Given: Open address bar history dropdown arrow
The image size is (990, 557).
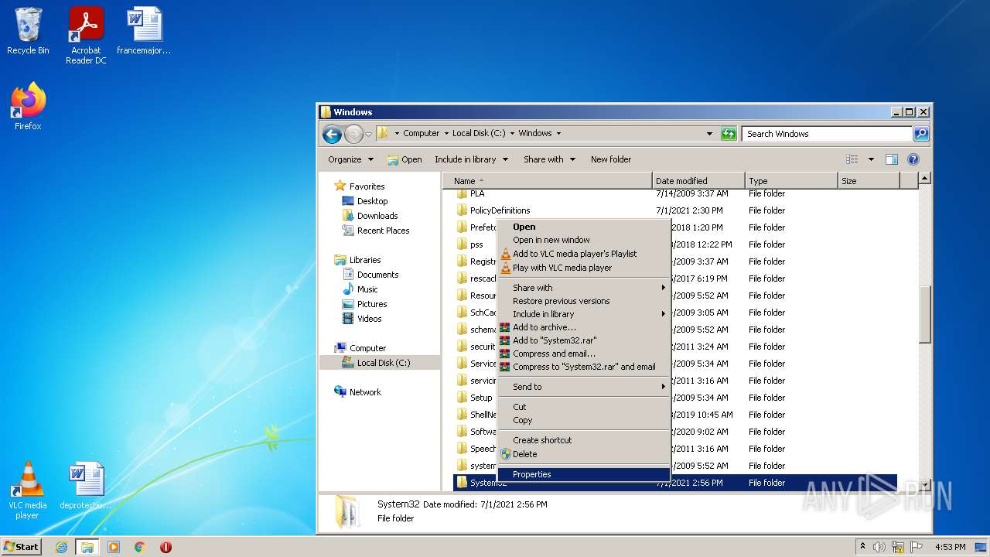Looking at the screenshot, I should (x=709, y=134).
